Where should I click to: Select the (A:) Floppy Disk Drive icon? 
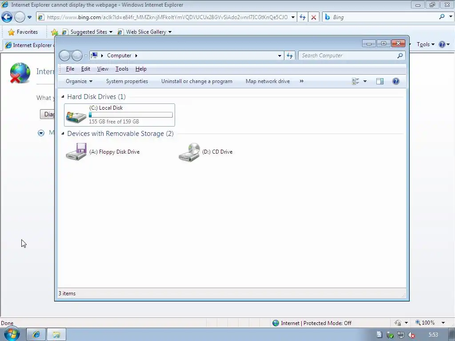(76, 151)
